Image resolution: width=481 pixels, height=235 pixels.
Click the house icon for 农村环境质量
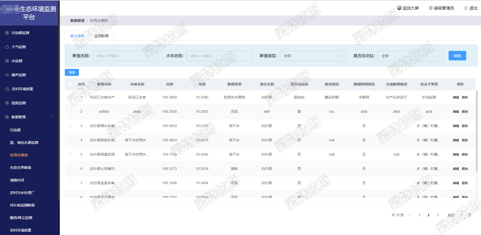(7, 89)
